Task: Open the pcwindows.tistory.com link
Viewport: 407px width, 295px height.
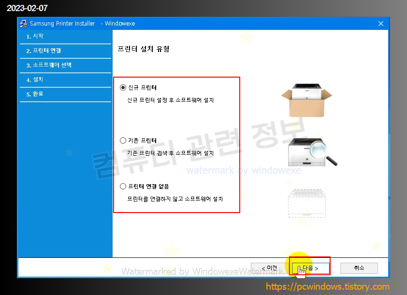Action: [328, 287]
